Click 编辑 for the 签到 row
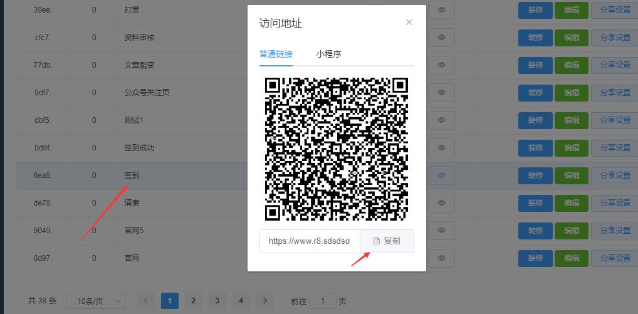Viewport: 638px width, 314px height. tap(572, 175)
